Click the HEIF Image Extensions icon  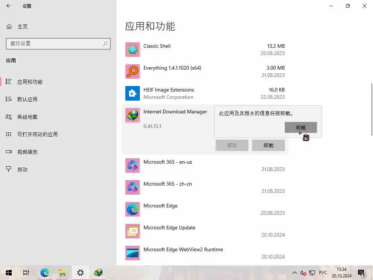(133, 93)
